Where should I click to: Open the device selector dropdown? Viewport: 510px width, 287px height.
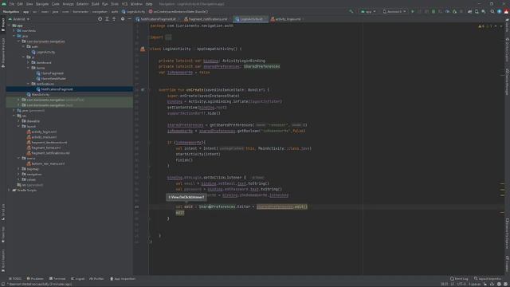(394, 11)
